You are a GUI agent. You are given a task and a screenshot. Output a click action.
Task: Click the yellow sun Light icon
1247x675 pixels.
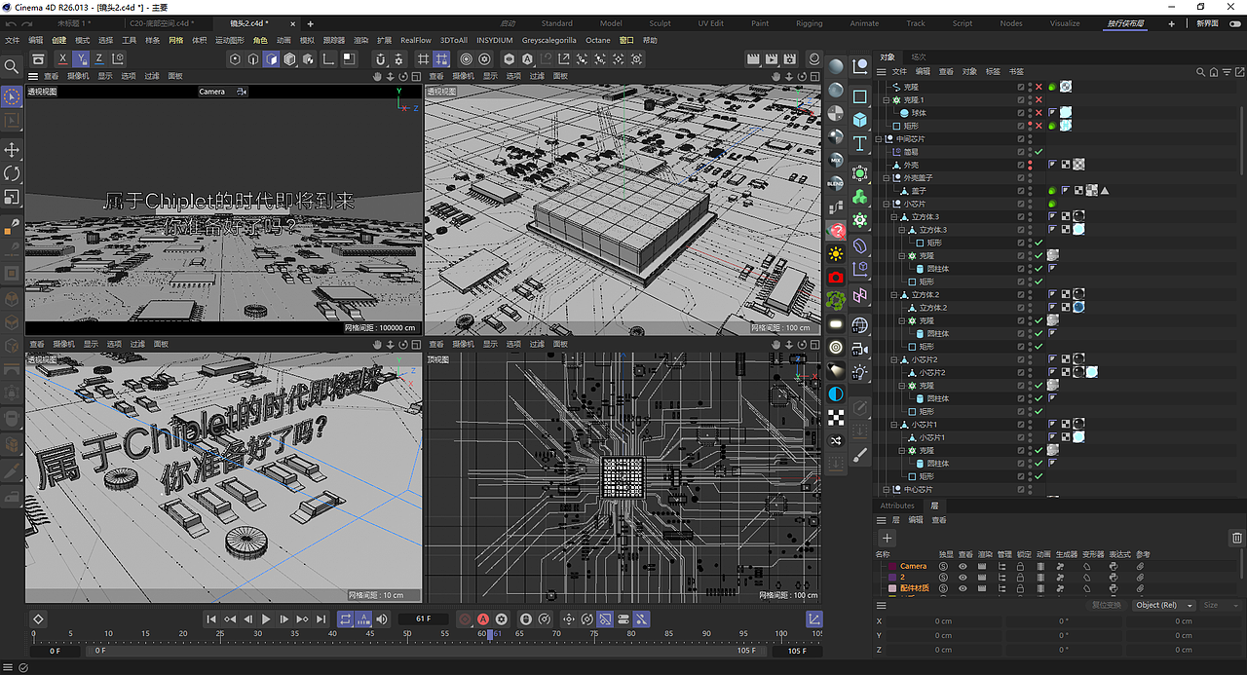coord(836,253)
